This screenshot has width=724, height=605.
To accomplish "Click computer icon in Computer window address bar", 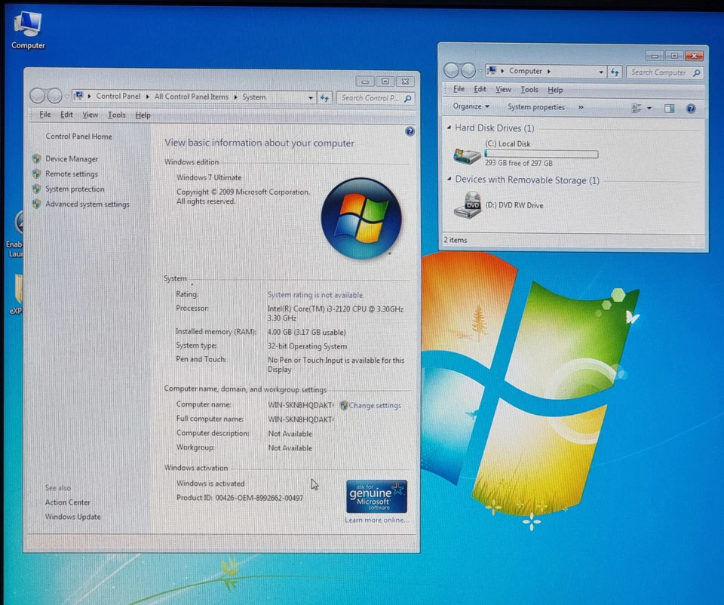I will (x=492, y=71).
